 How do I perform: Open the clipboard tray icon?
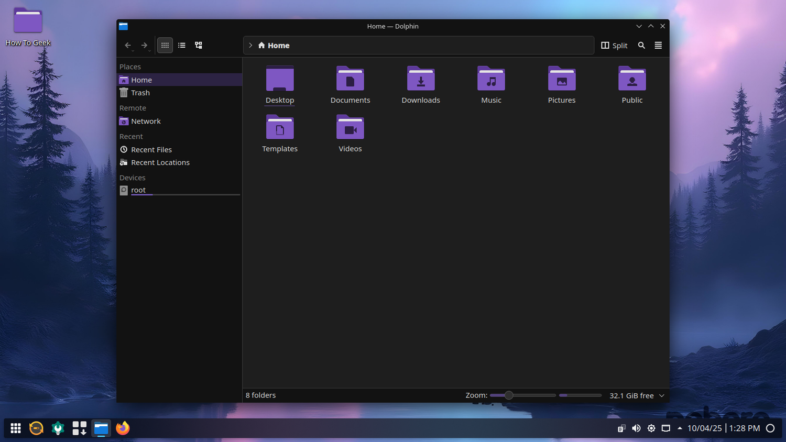click(x=621, y=428)
